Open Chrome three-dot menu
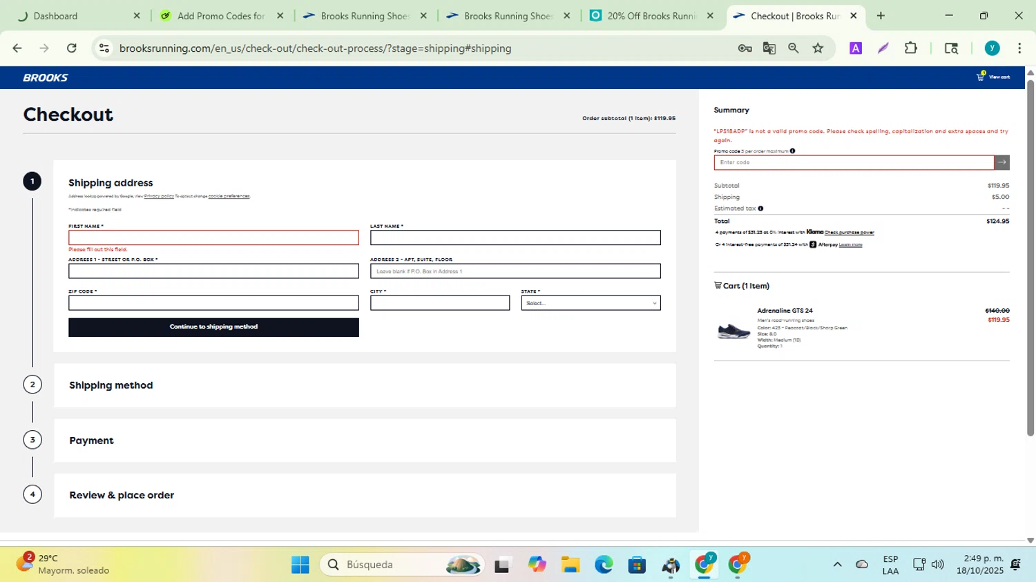This screenshot has height=582, width=1036. click(x=1019, y=48)
